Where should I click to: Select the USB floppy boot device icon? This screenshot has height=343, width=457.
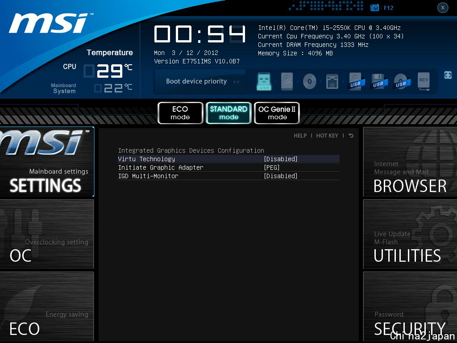tap(378, 81)
